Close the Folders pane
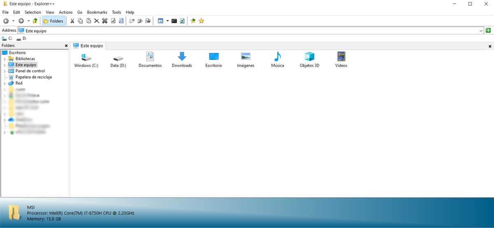 pyautogui.click(x=66, y=46)
